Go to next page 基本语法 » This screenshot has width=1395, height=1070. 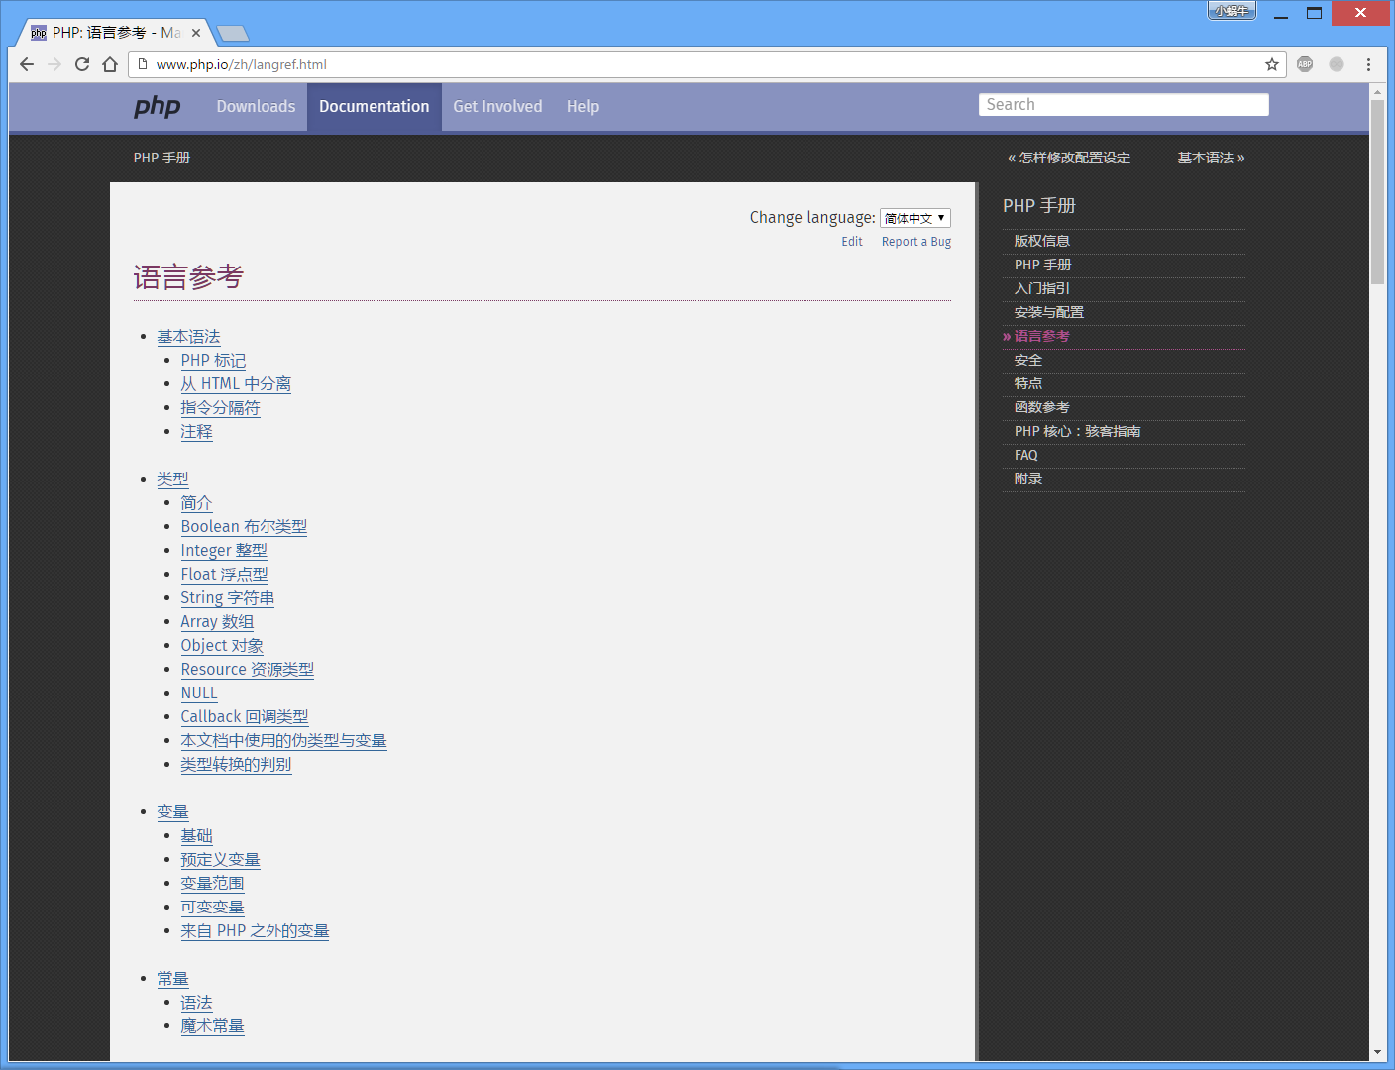[1211, 158]
